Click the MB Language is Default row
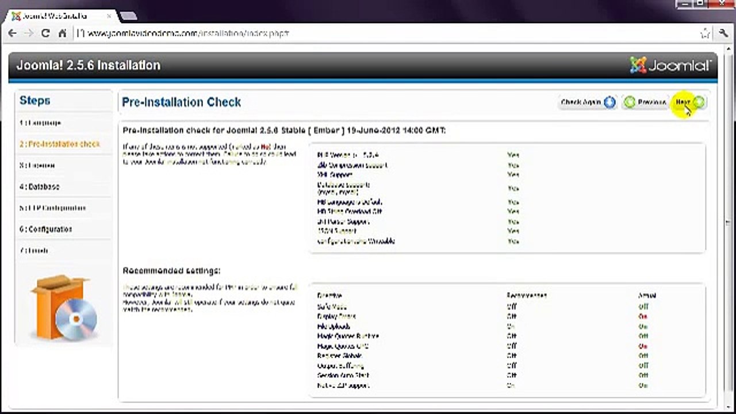The width and height of the screenshot is (736, 414). [x=350, y=202]
